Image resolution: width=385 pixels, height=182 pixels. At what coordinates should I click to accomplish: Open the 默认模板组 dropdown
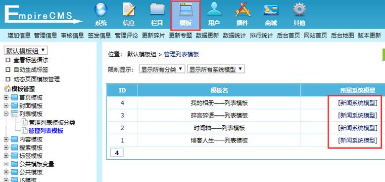(x=26, y=51)
